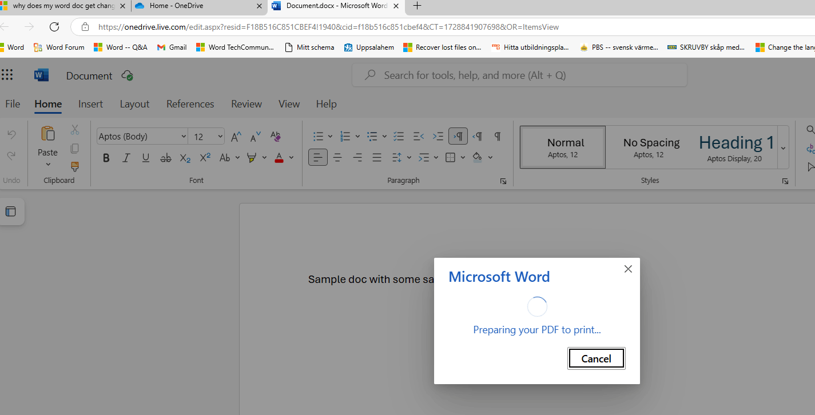Toggle italic formatting
The width and height of the screenshot is (815, 415).
click(126, 158)
